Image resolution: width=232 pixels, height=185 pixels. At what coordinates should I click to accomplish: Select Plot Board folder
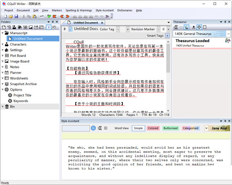click(18, 56)
